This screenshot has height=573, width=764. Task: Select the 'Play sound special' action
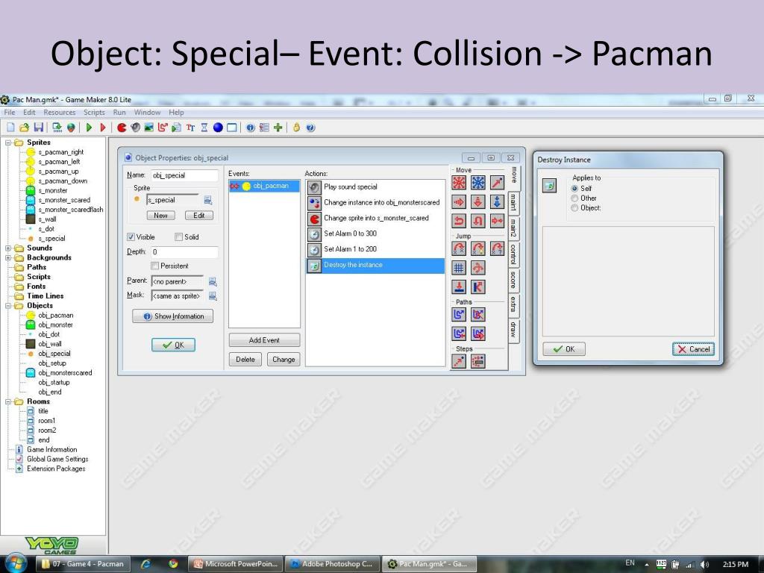375,187
